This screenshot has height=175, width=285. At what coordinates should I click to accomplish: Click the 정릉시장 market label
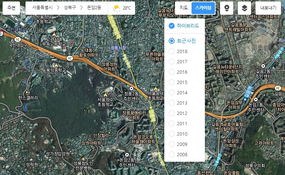point(119,48)
